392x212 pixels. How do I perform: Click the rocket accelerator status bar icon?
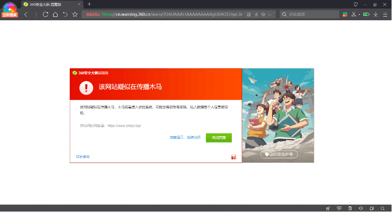[328, 208]
